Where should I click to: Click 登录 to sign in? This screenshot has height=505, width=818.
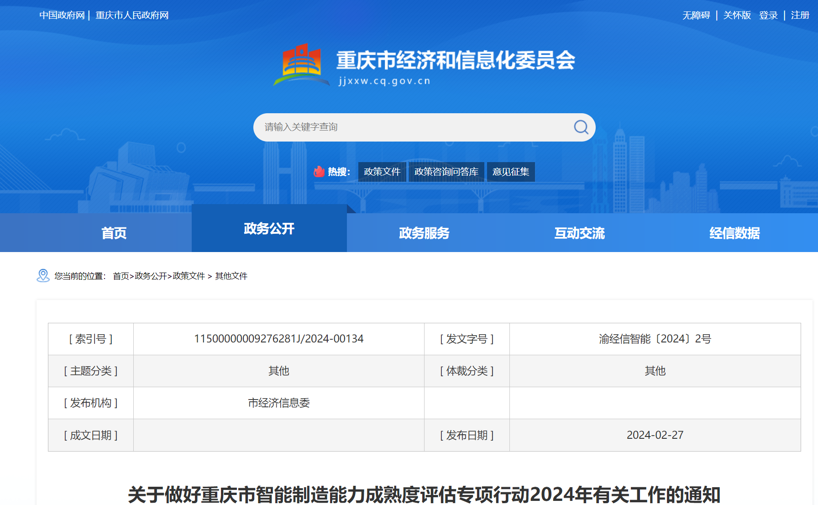[x=768, y=15]
